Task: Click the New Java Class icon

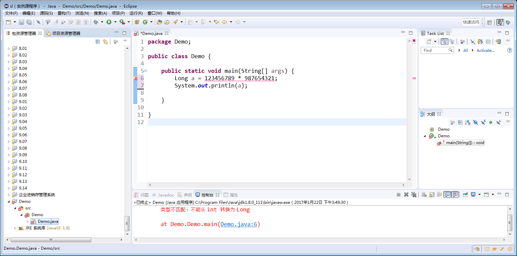Action: (145, 22)
